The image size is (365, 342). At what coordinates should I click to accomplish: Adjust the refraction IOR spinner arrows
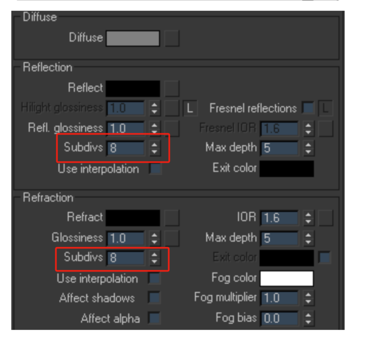tap(308, 218)
